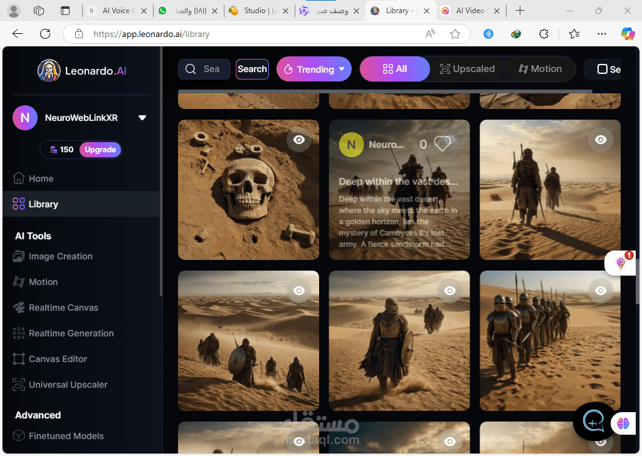
Task: Click the library search input field
Action: tap(204, 69)
